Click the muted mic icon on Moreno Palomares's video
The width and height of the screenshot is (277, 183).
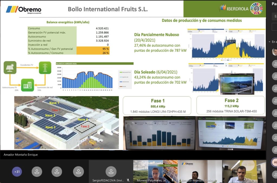[172, 180]
